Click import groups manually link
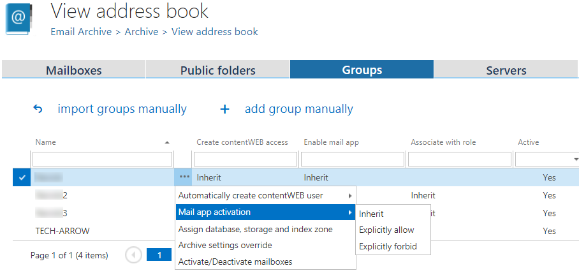Viewport: 579px width, 273px height. (122, 109)
